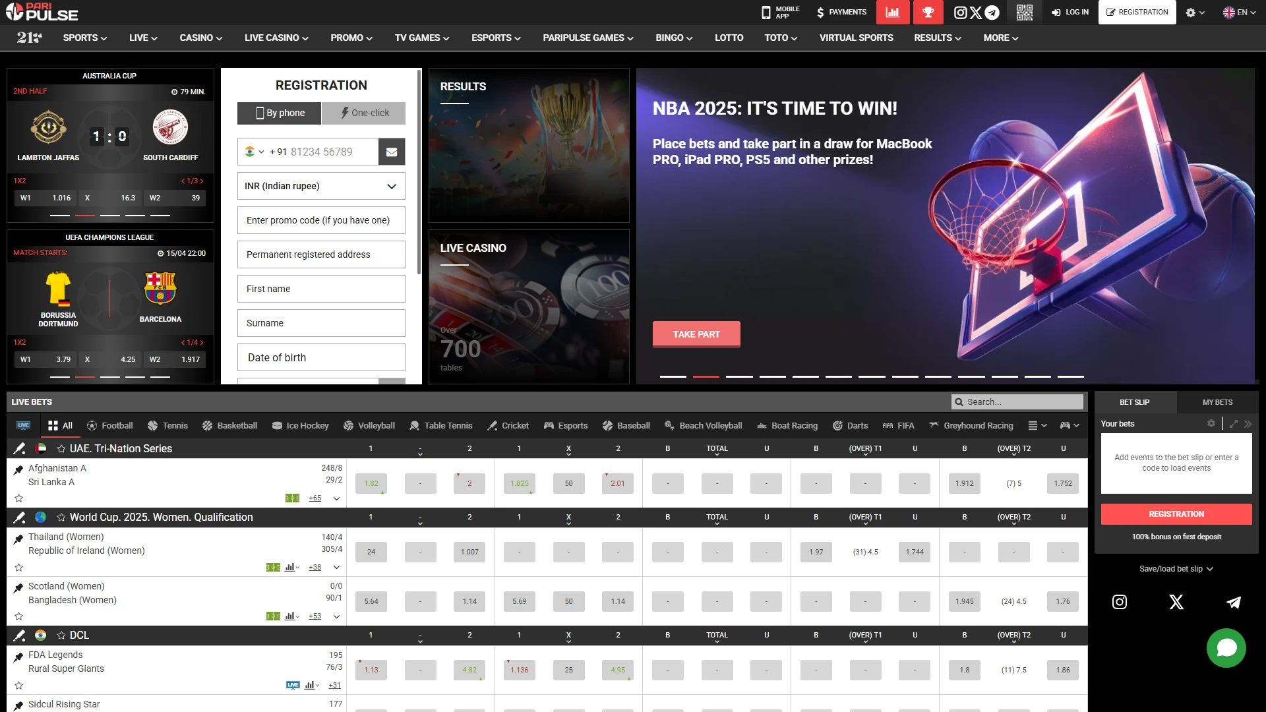Screen dimensions: 1266x712
Task: Click TAKE PART on the NBA banner
Action: click(x=696, y=334)
